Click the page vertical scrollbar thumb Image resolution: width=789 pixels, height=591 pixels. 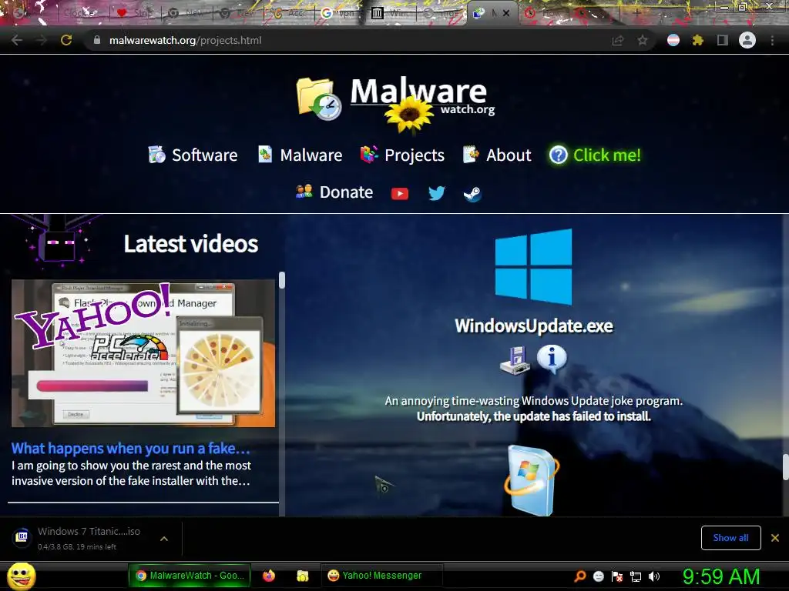tap(785, 467)
